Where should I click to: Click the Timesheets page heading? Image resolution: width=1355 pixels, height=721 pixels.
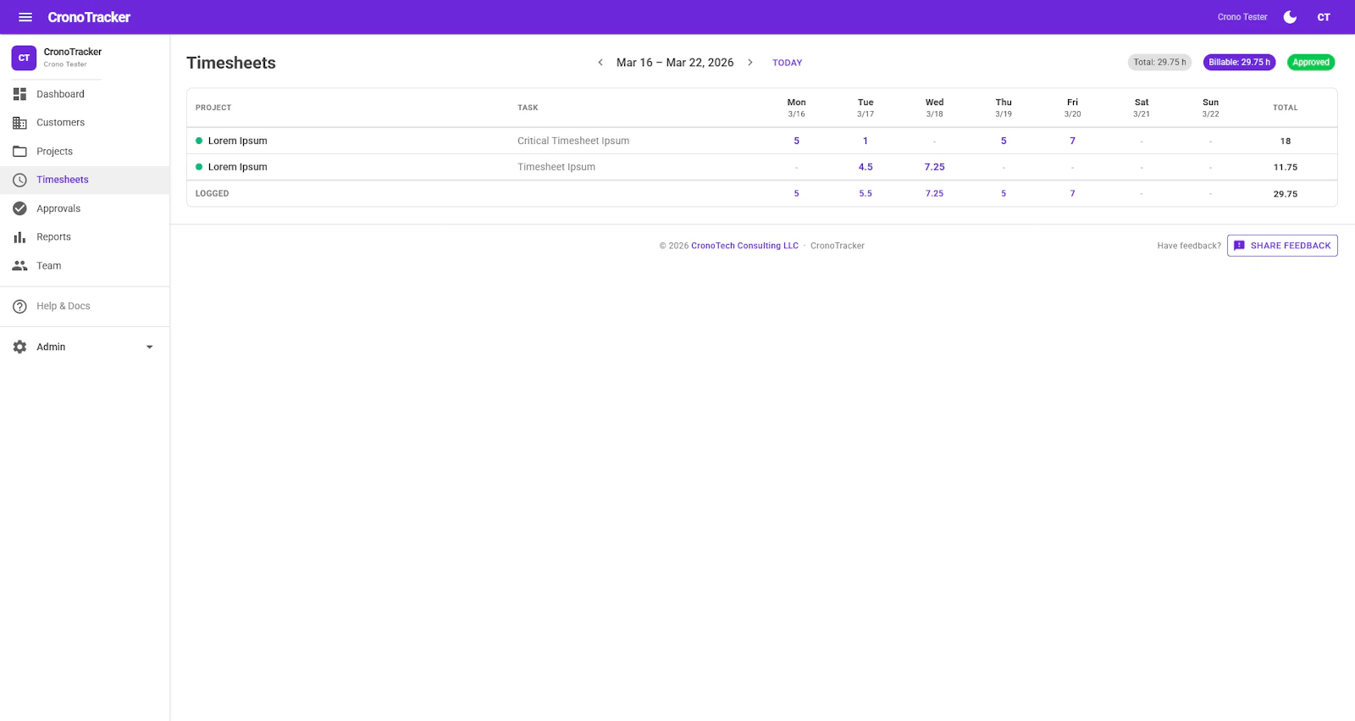[x=231, y=63]
